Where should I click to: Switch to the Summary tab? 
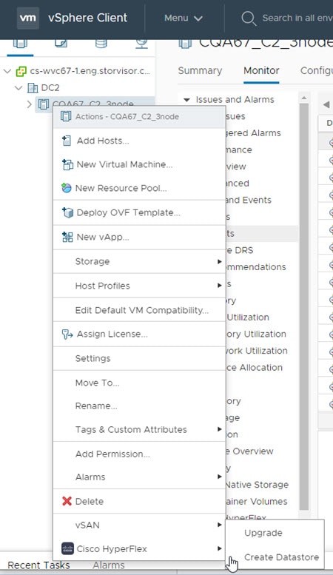[x=200, y=70]
